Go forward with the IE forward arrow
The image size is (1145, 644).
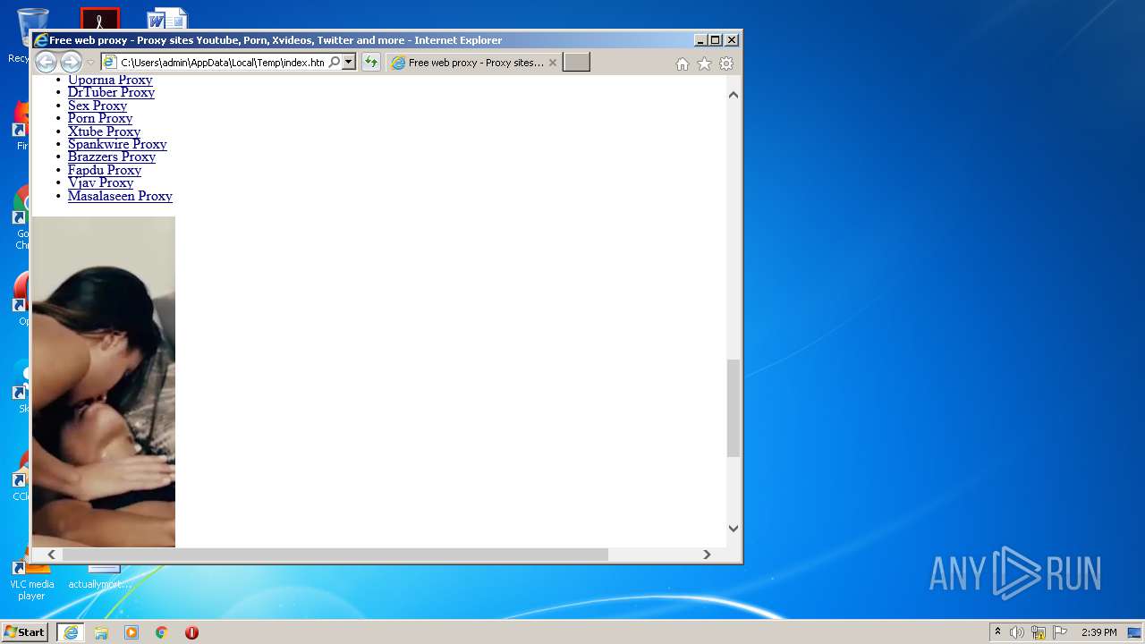click(x=71, y=63)
